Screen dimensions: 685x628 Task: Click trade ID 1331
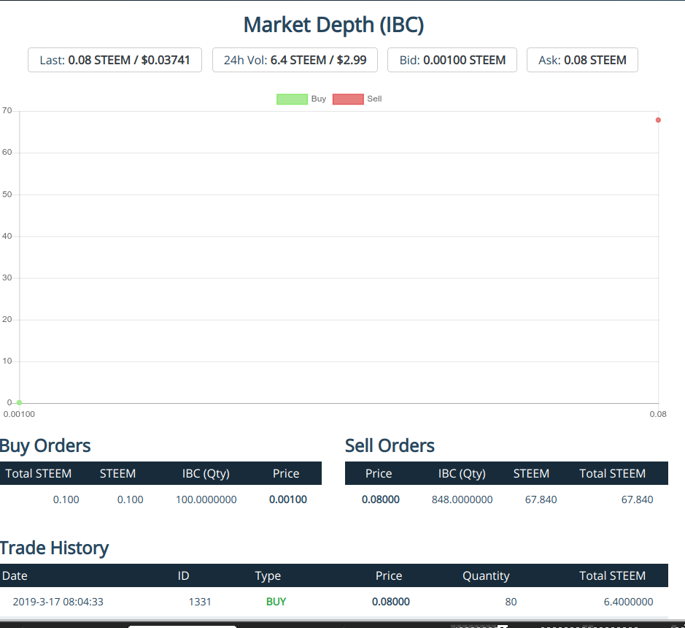(x=200, y=602)
